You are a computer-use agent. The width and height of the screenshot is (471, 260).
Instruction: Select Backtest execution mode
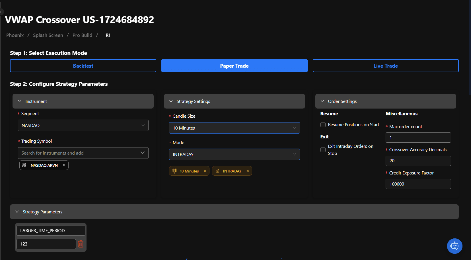(83, 66)
